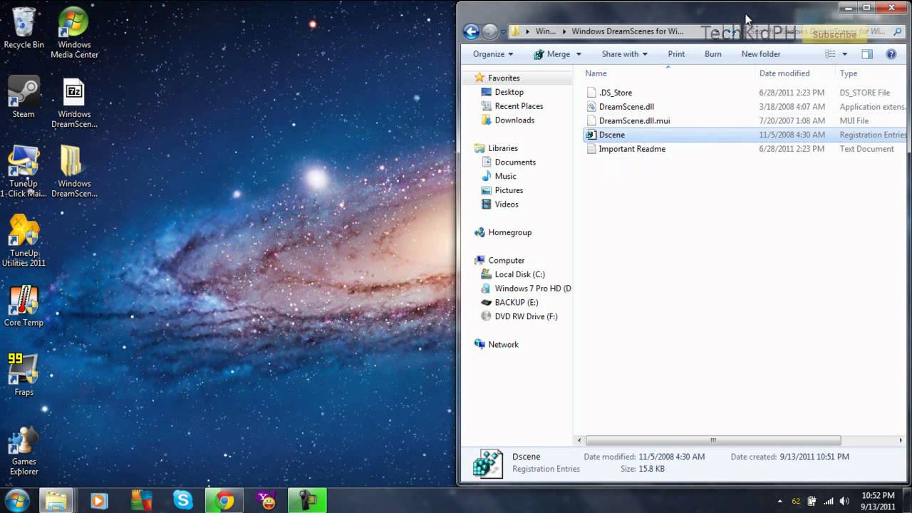Open the BACKUP (E:) drive
Screen dimensions: 912x513
pos(516,303)
